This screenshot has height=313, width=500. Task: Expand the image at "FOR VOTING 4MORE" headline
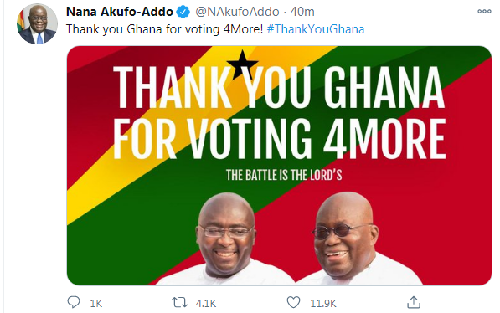point(280,139)
